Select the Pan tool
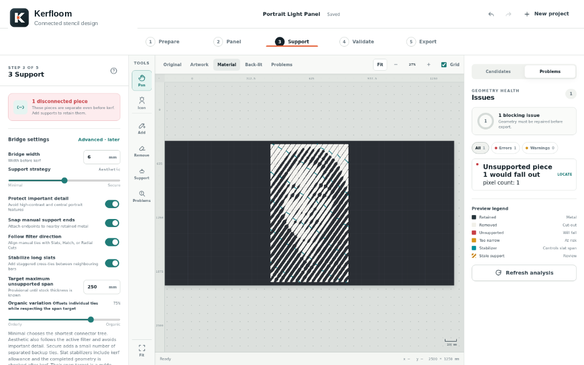This screenshot has height=365, width=584. pos(141,80)
